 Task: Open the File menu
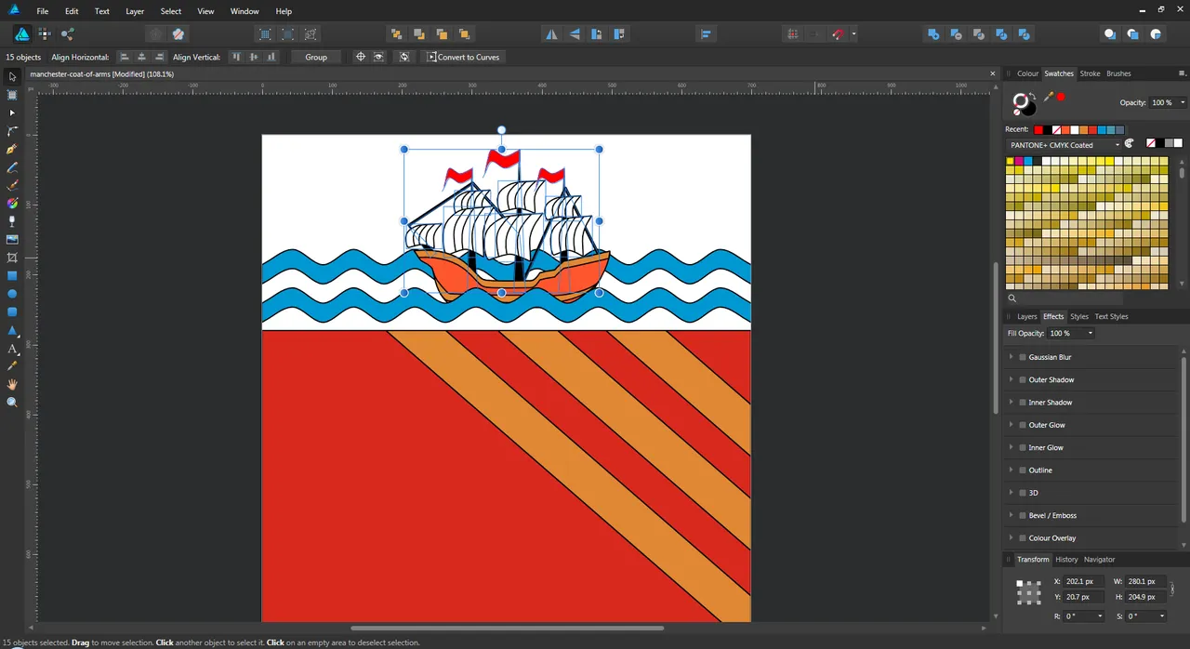(x=43, y=11)
